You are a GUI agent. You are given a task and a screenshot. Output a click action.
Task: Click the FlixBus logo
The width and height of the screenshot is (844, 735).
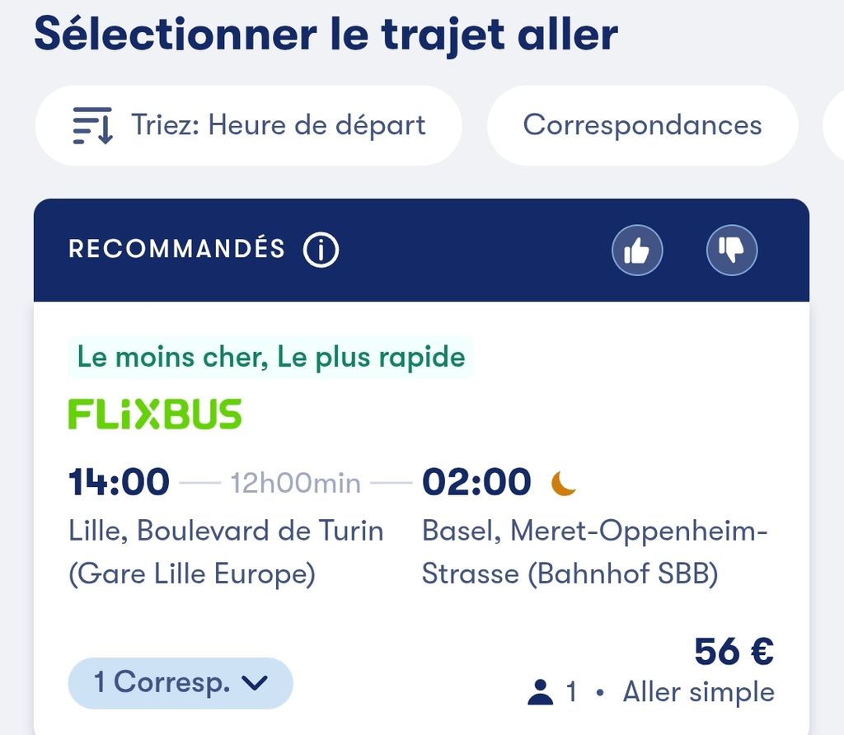(155, 414)
